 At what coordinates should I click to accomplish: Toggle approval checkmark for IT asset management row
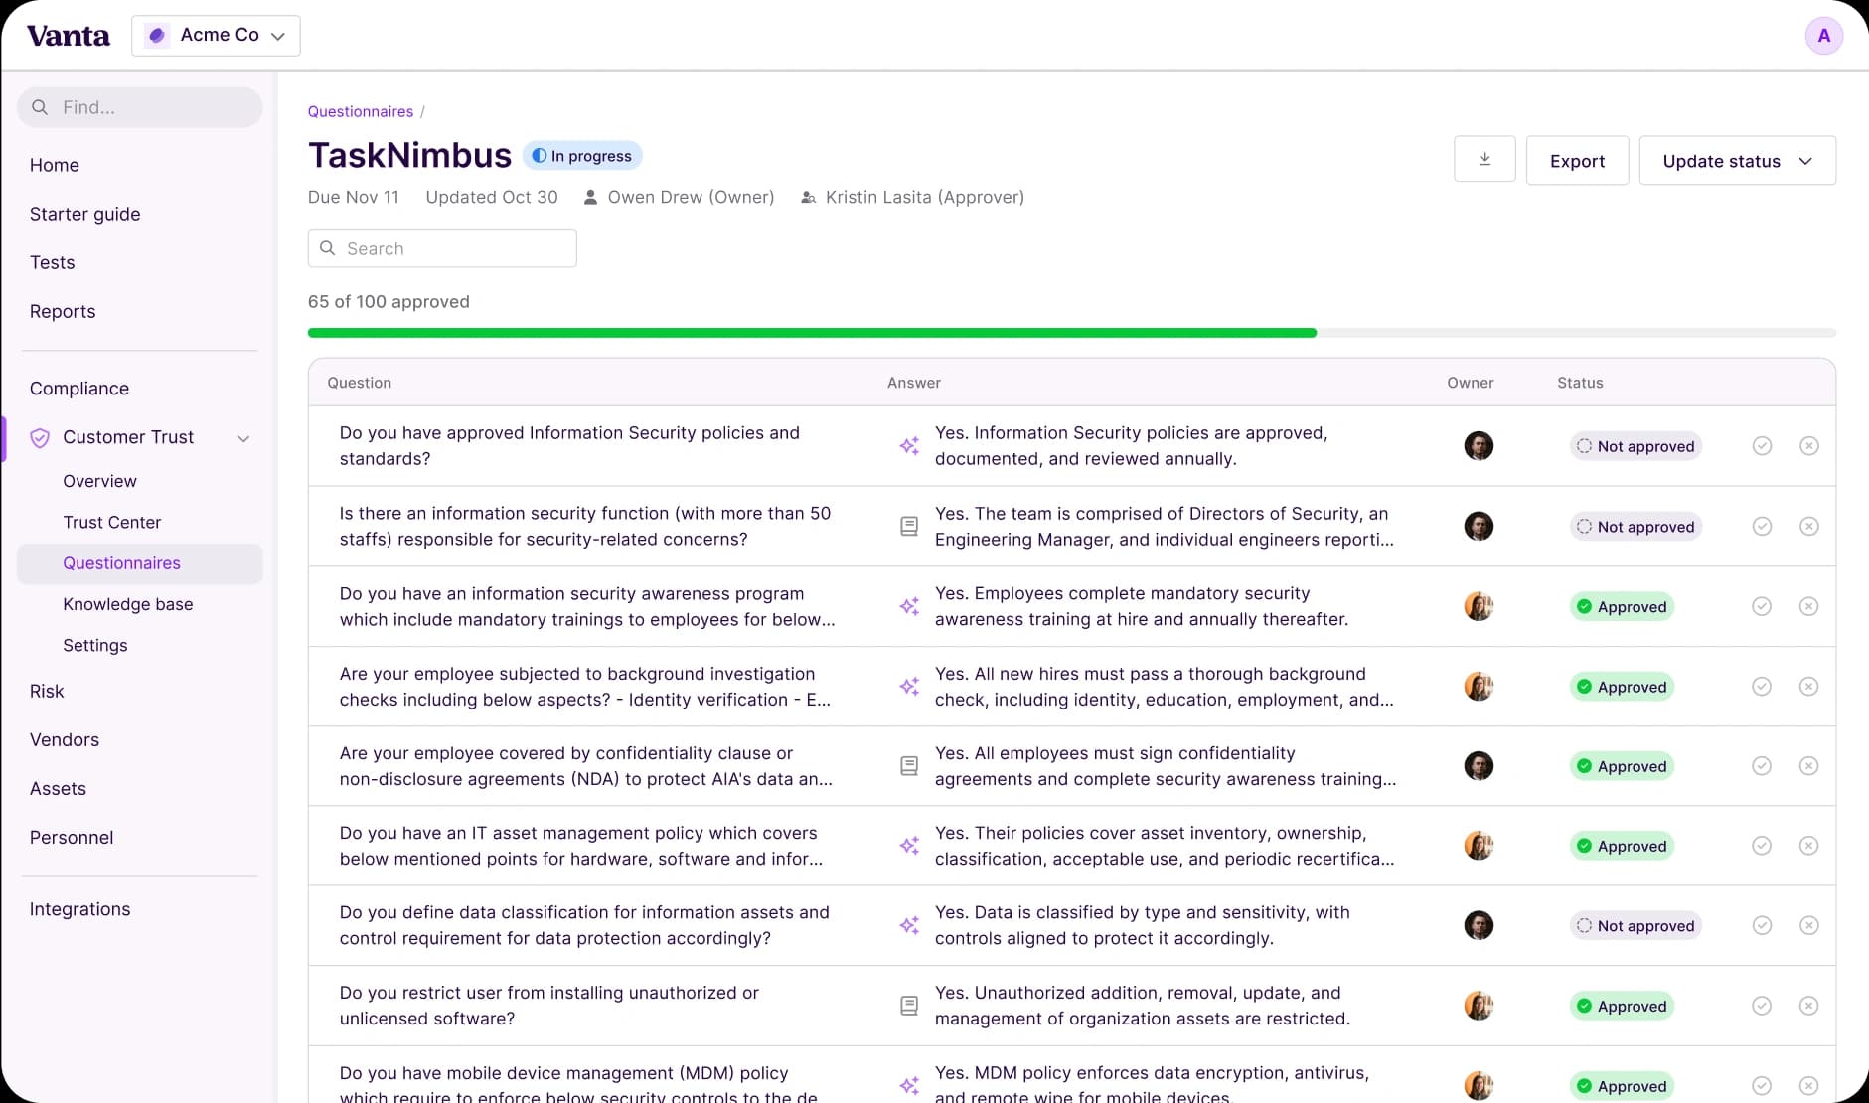click(1762, 846)
